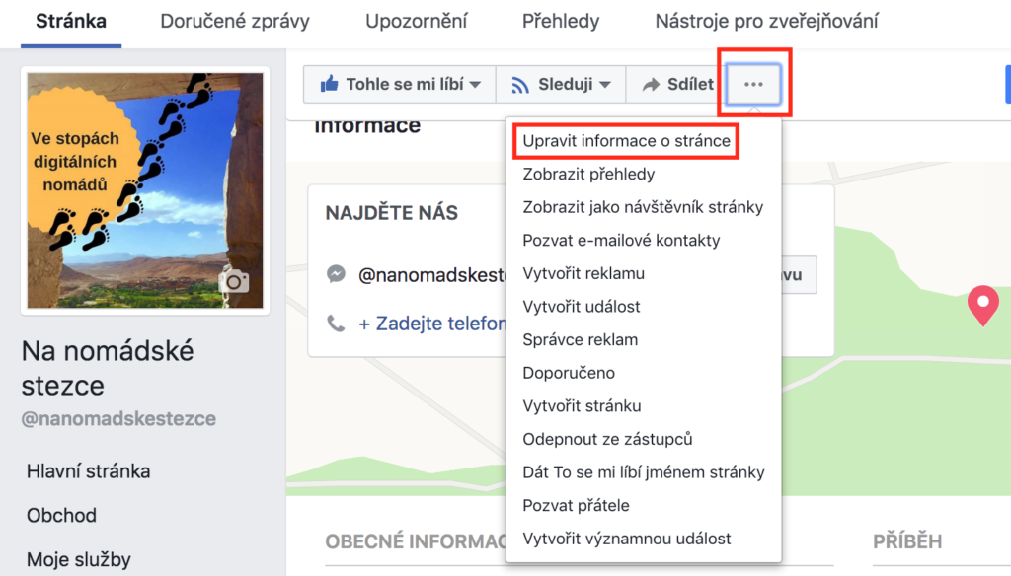Click 'Vytvořit událost' menu entry

582,307
